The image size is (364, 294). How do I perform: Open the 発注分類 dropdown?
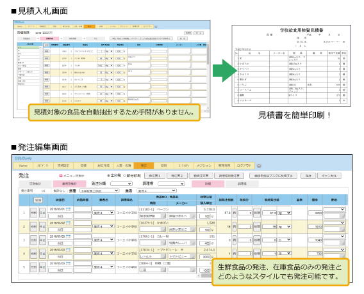(x=121, y=184)
